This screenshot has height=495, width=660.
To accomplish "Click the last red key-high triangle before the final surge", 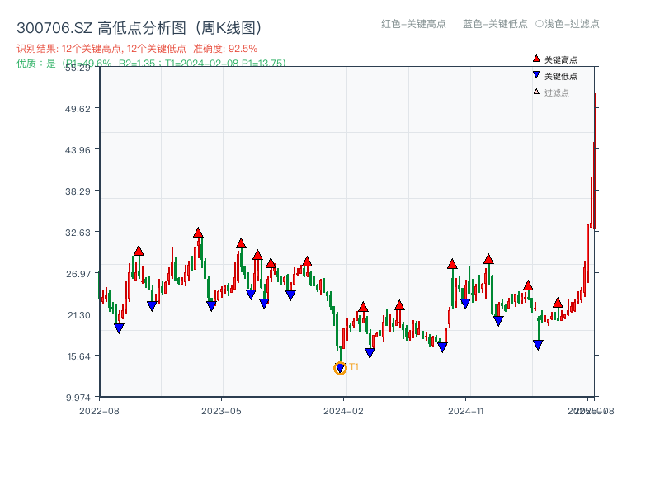I will (x=558, y=303).
